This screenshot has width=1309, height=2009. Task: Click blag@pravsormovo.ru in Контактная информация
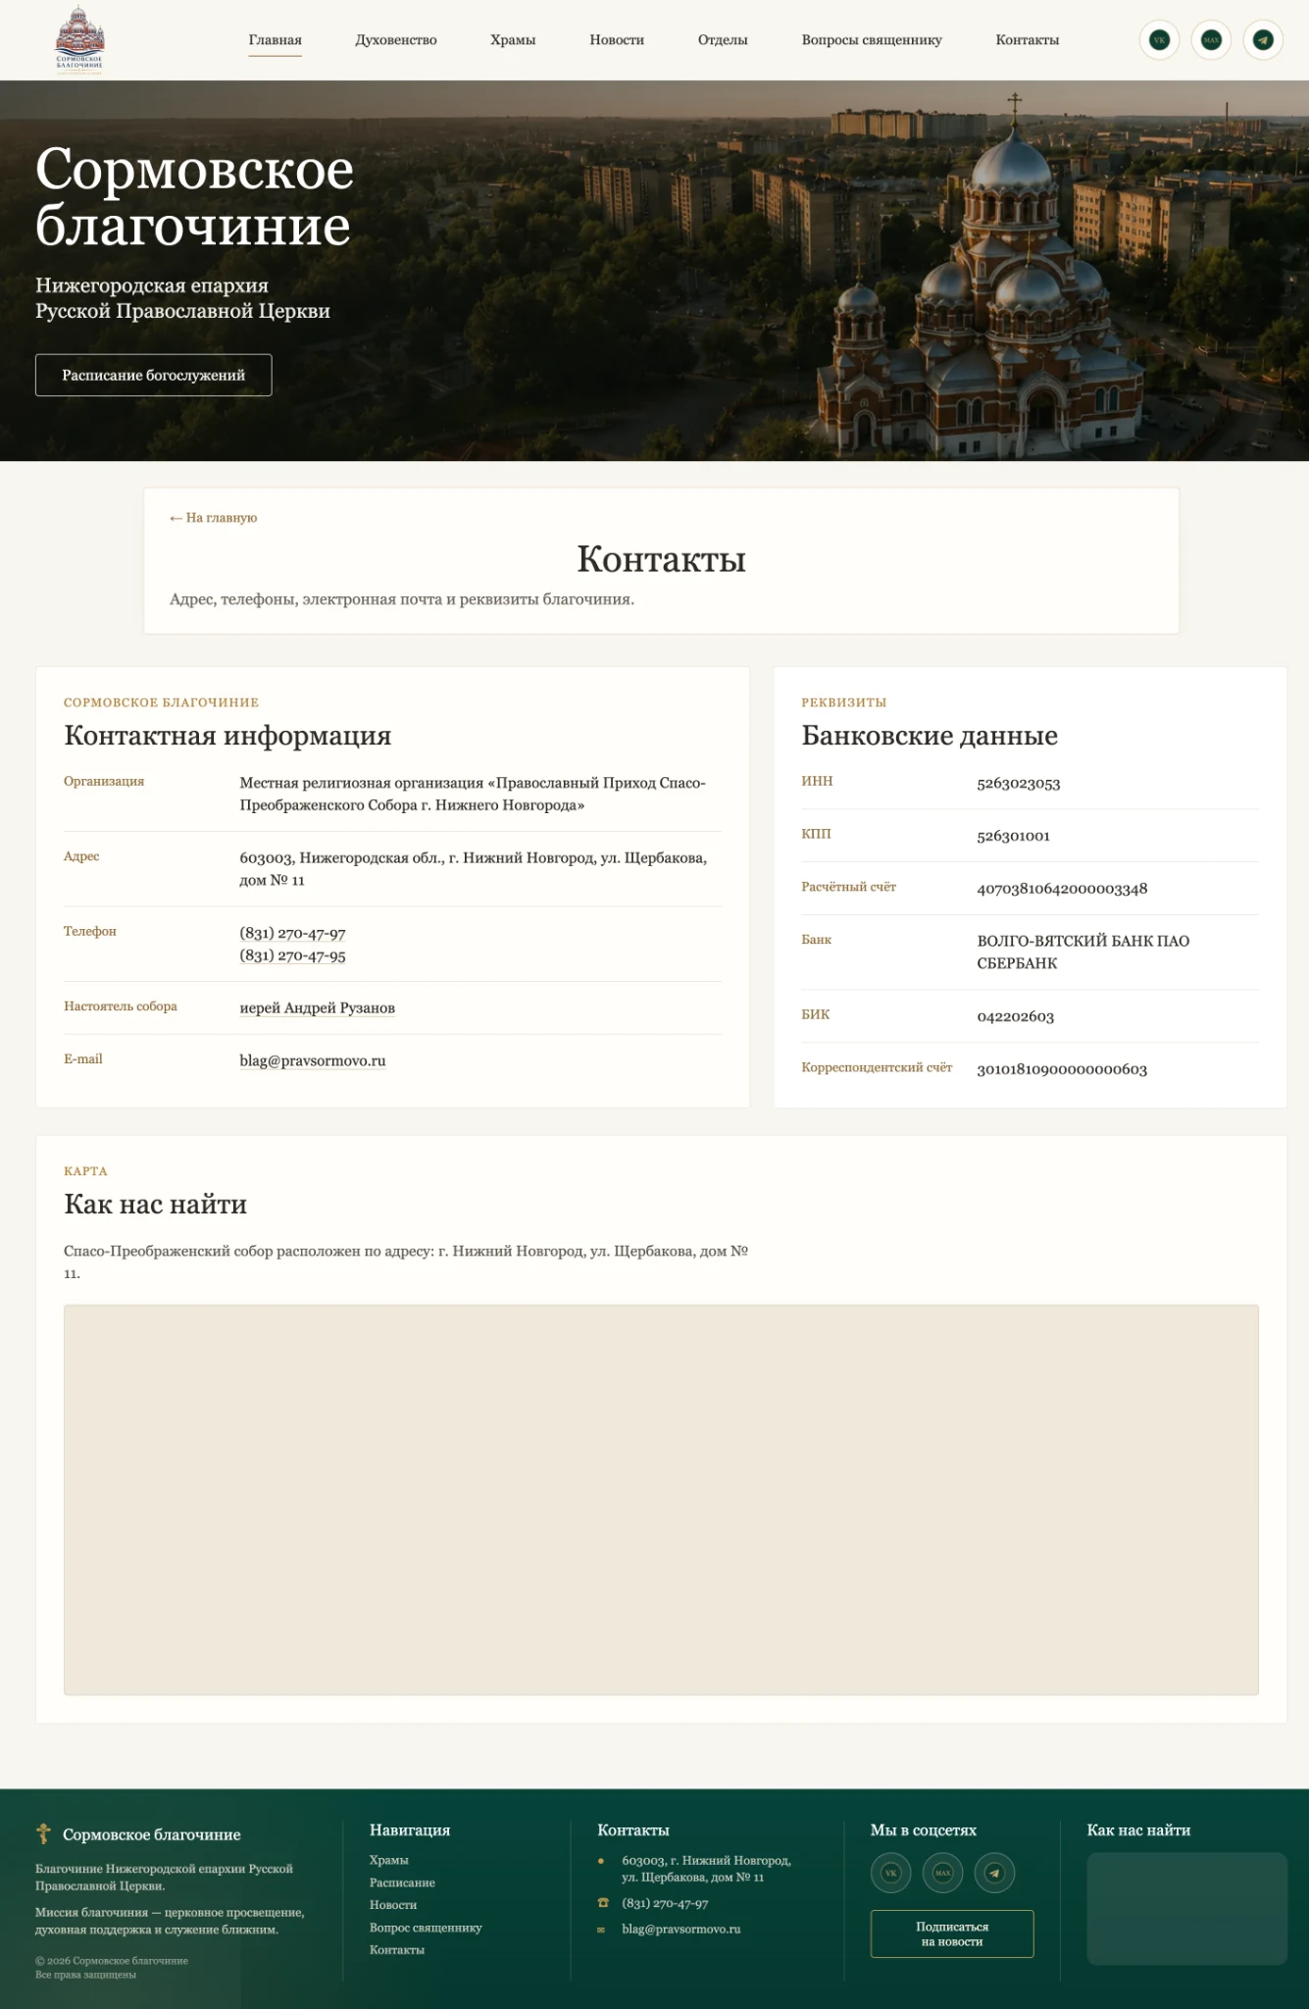pyautogui.click(x=312, y=1061)
